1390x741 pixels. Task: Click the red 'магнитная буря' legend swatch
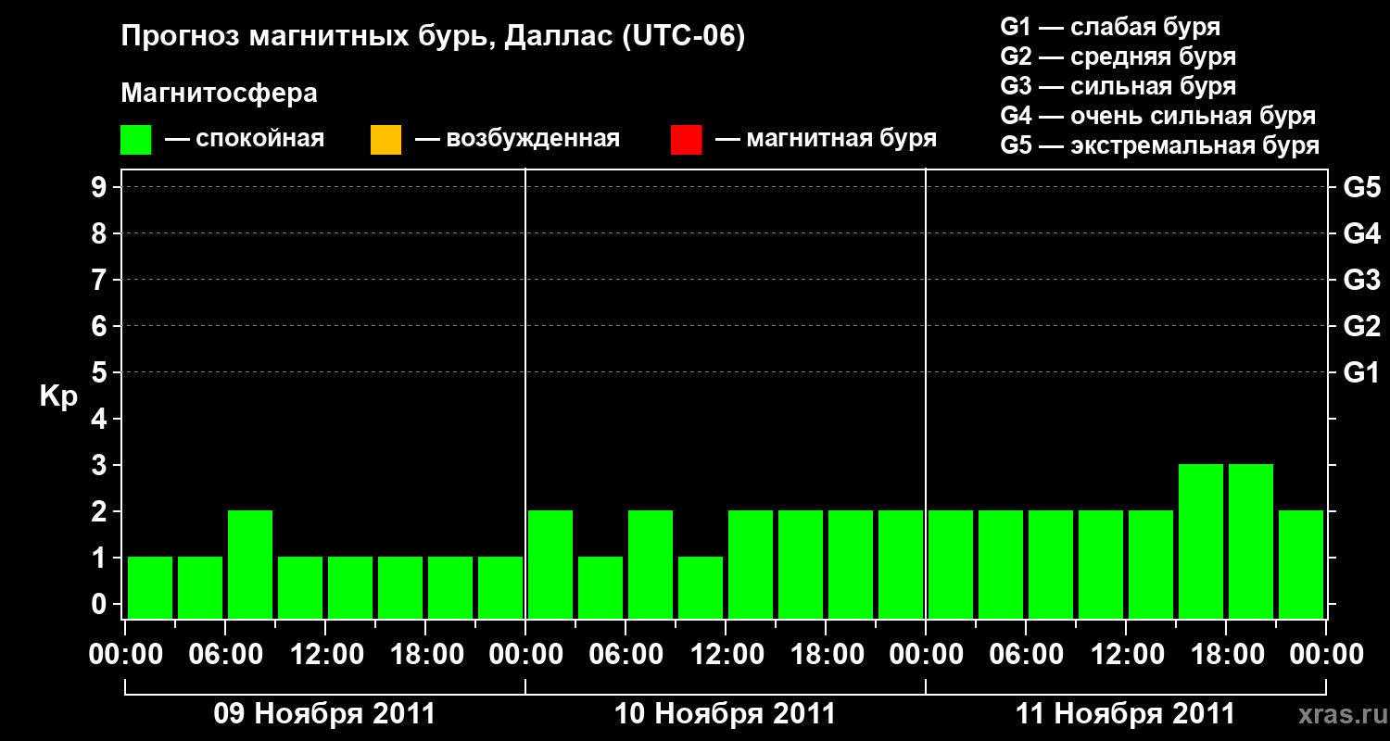pyautogui.click(x=686, y=140)
